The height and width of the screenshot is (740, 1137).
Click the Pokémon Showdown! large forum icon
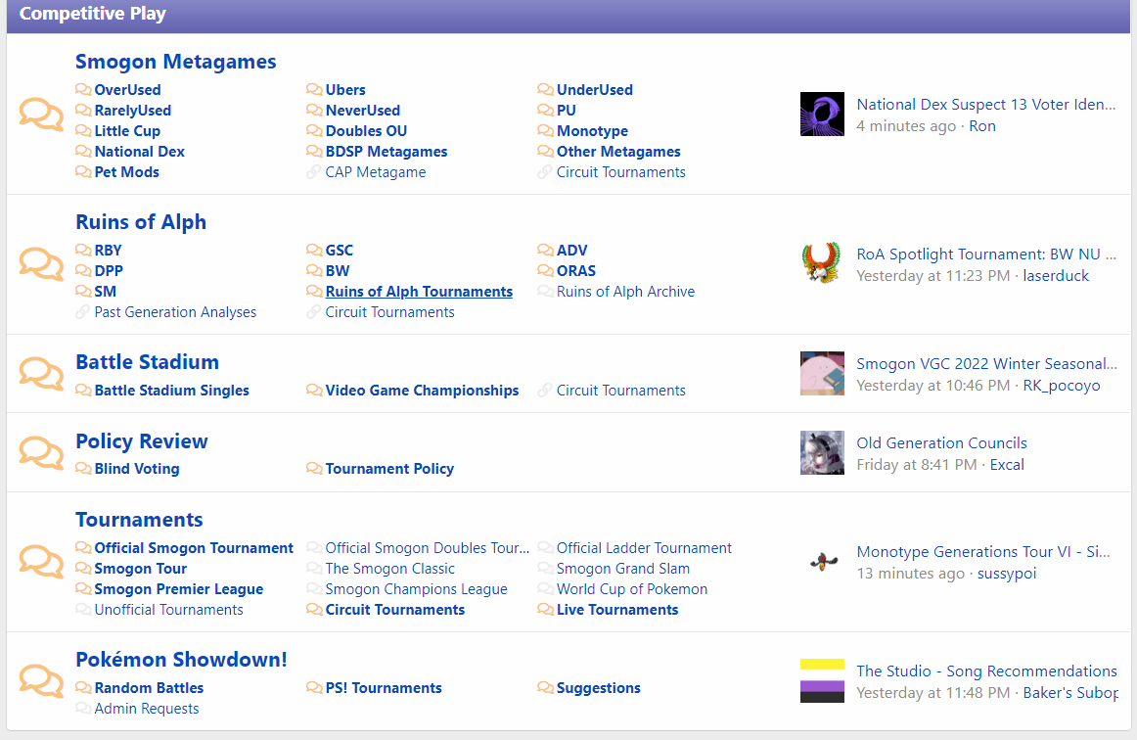[41, 680]
